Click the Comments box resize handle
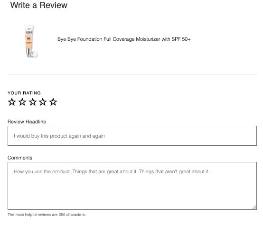Image resolution: width=263 pixels, height=225 pixels. click(x=254, y=207)
